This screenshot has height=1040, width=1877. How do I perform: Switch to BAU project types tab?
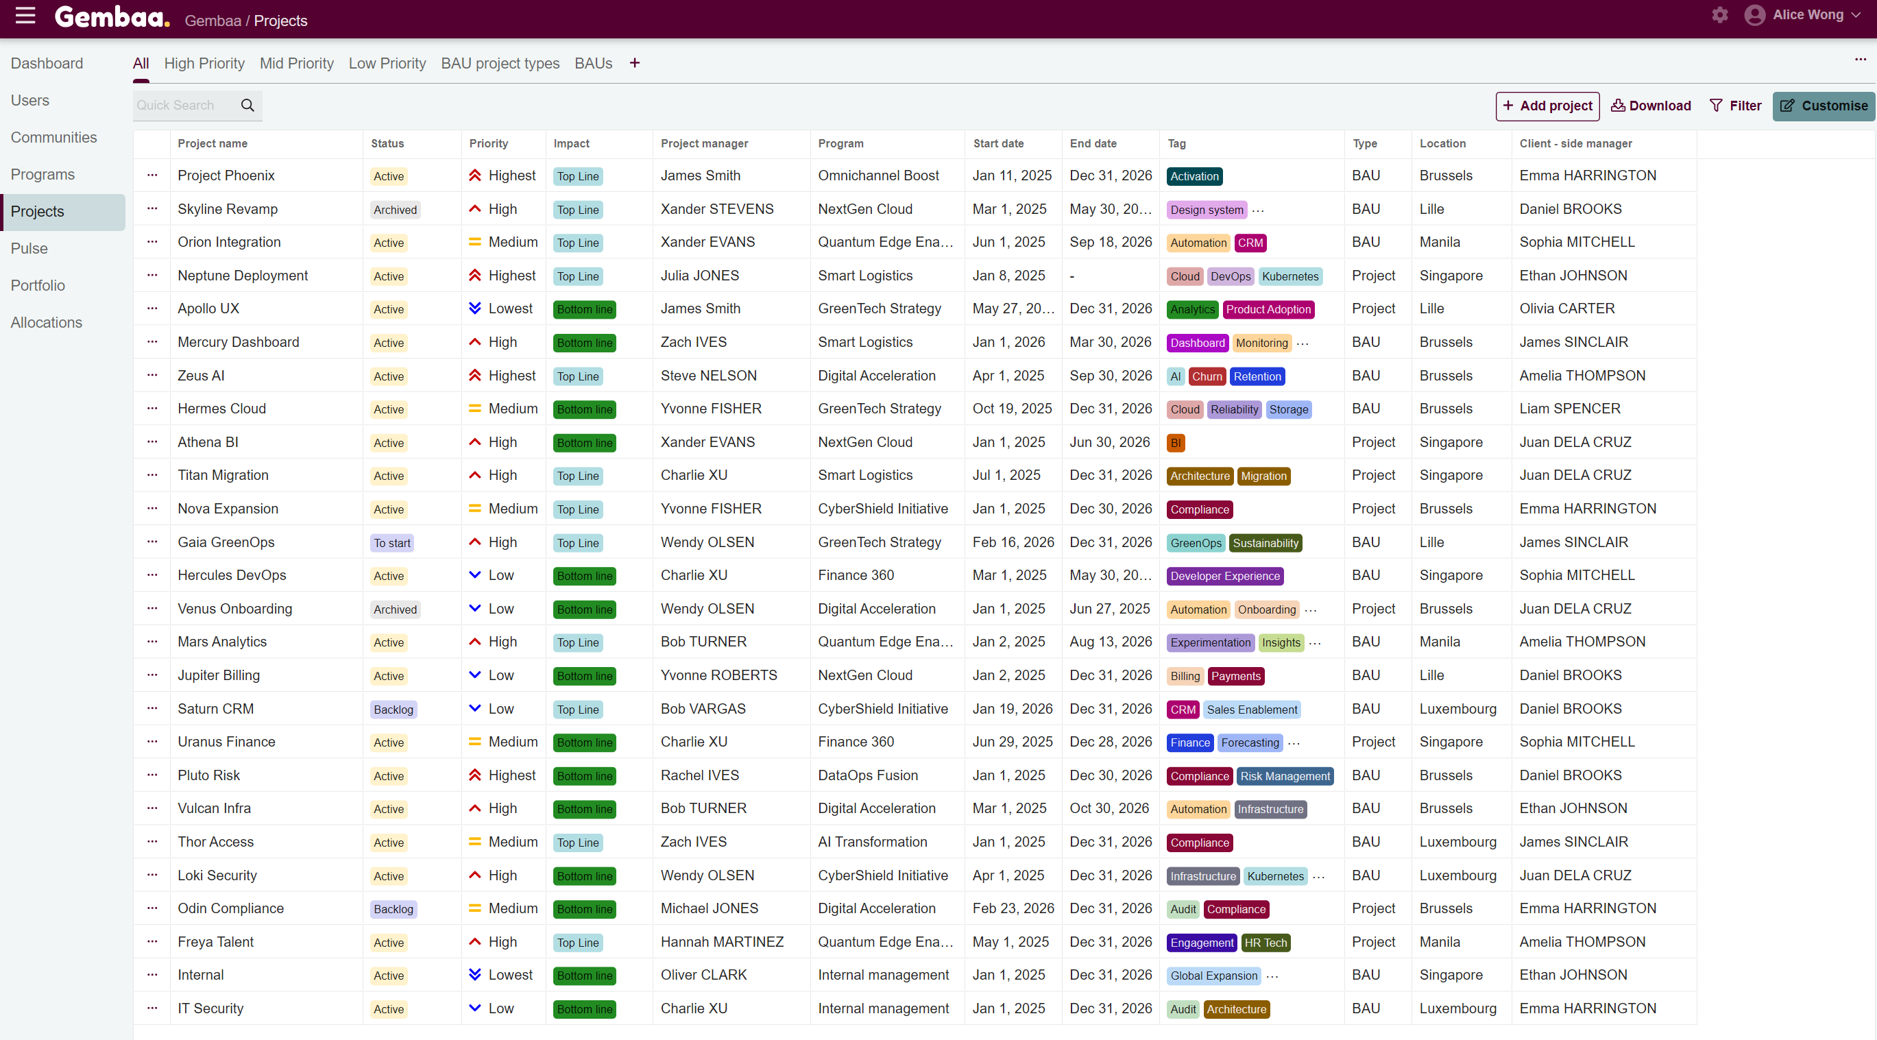(x=500, y=63)
